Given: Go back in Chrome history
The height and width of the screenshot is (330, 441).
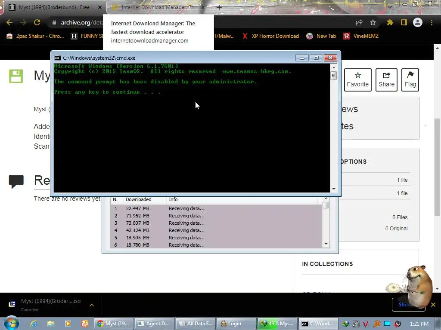Looking at the screenshot, I should point(9,22).
